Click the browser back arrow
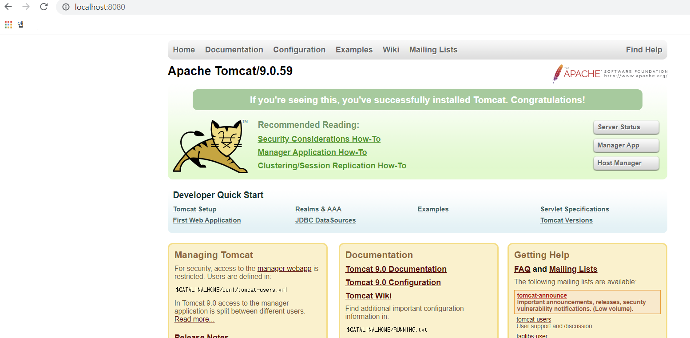This screenshot has height=338, width=690. [x=8, y=7]
